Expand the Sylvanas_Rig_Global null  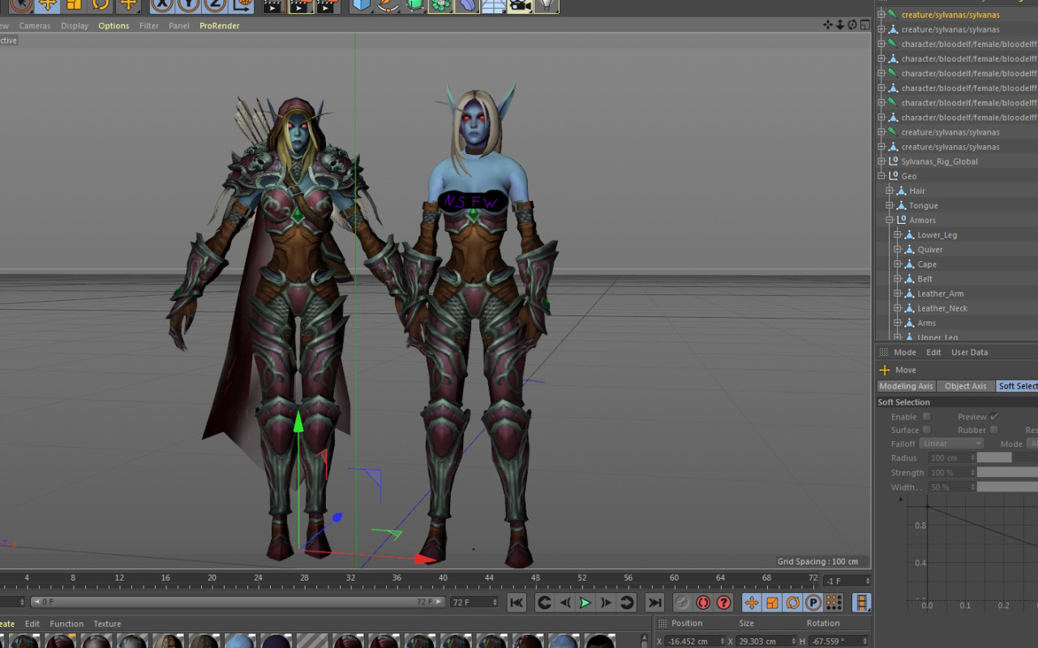[881, 161]
